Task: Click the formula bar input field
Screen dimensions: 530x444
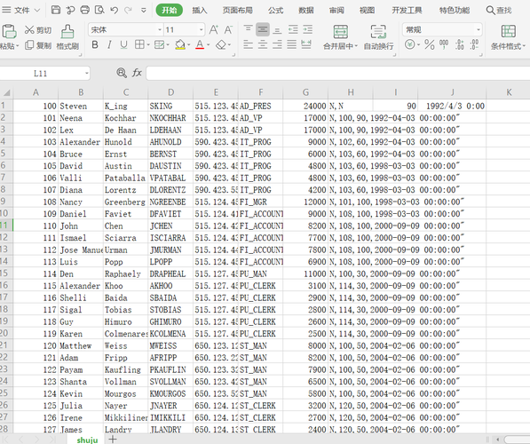Action: click(x=338, y=73)
